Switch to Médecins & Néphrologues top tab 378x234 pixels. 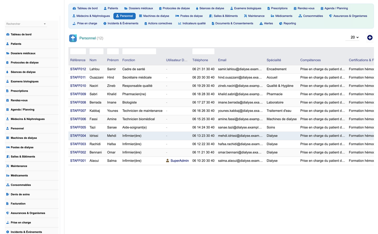click(x=91, y=16)
